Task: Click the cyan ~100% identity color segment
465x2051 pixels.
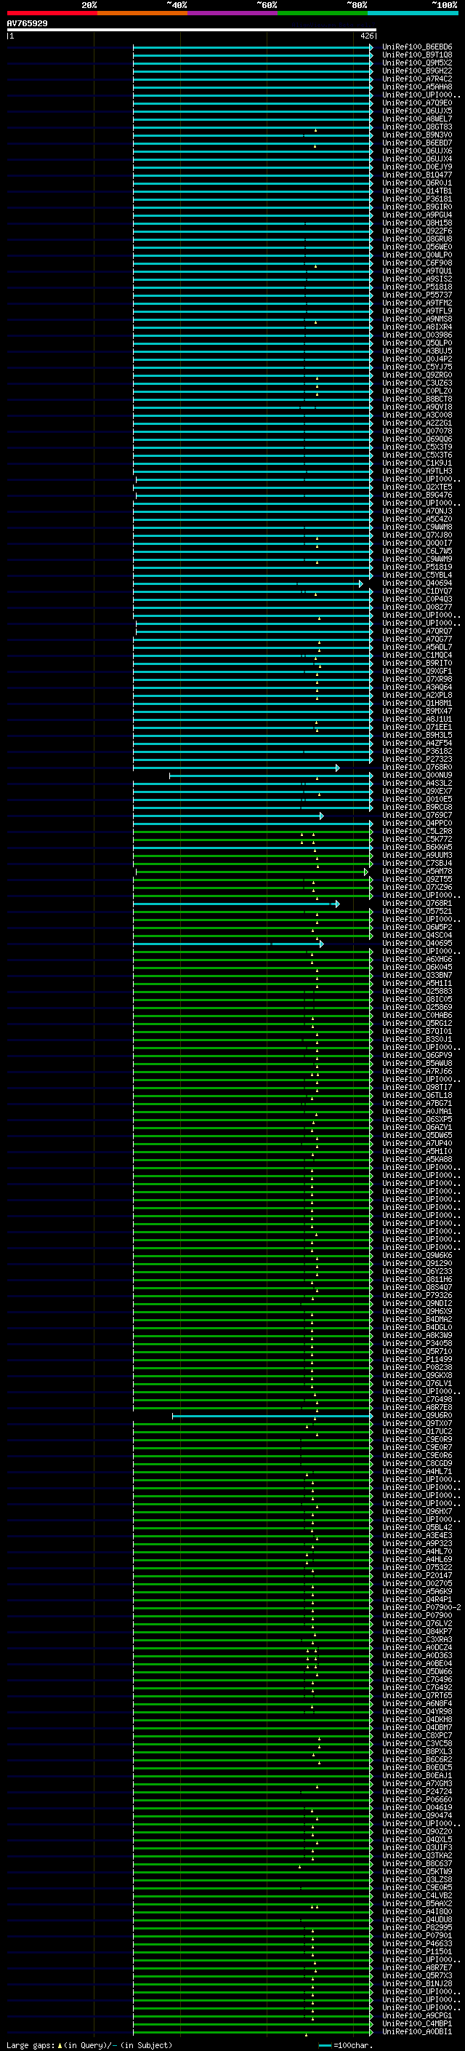Action: [x=413, y=13]
